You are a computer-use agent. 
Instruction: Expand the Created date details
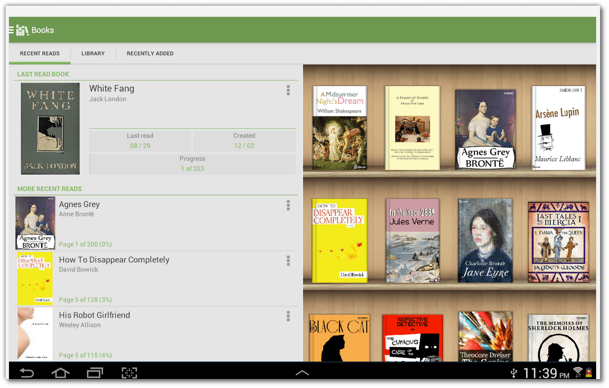click(x=244, y=140)
